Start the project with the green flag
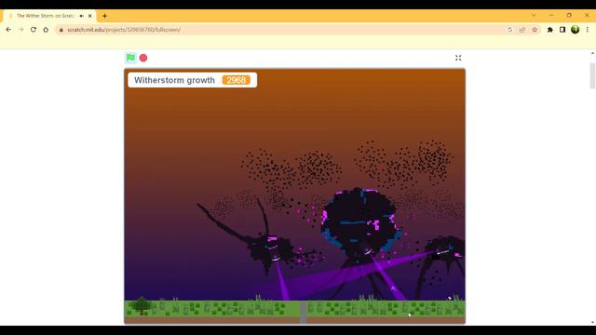Screen dimensions: 596x335 [130, 58]
